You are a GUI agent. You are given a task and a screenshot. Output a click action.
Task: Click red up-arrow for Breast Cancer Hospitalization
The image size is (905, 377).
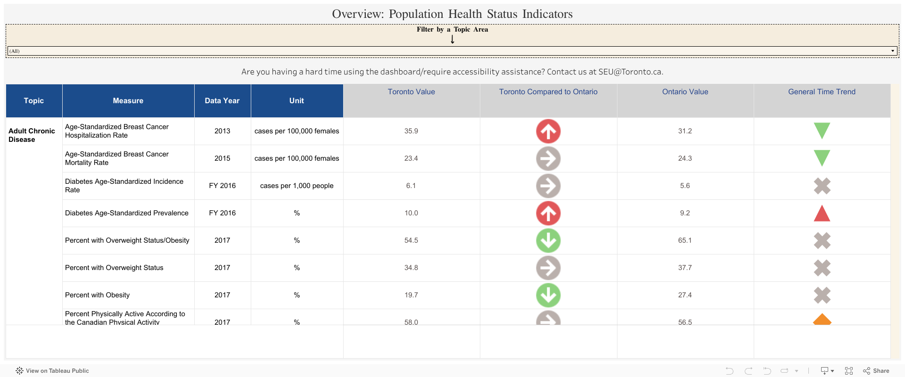(548, 131)
